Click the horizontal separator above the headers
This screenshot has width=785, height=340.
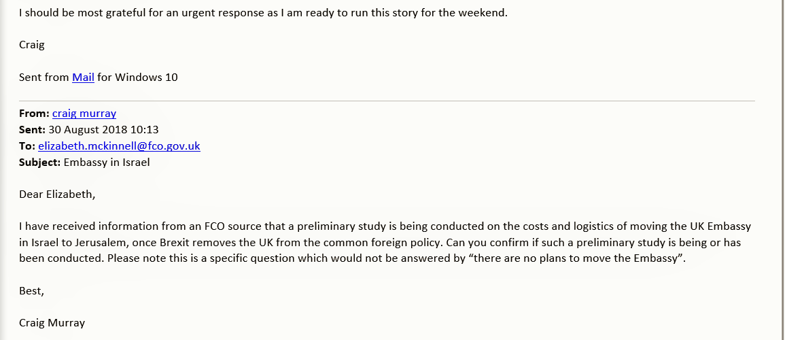coord(387,101)
